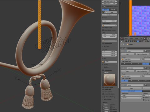Screen dimensions: 150x112
Task: Toggle viewport visibility of Curve modifier
Action: click(x=148, y=51)
